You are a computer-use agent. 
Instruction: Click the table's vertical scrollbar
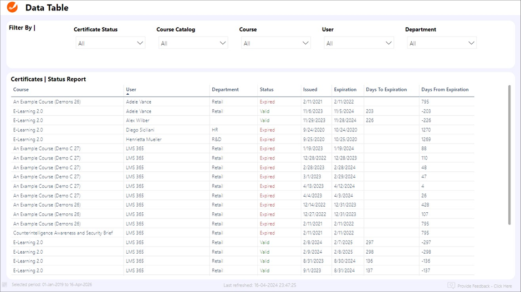point(510,155)
